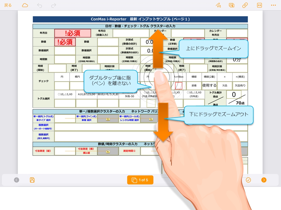Screen dimensions: 281x210
Task: Toggle the 欠品 check cell
Action: click(x=225, y=86)
